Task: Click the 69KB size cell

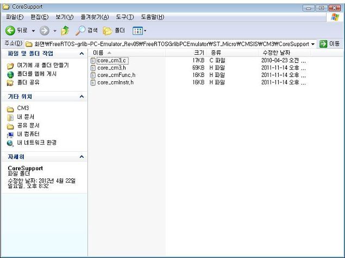Action: coord(198,68)
